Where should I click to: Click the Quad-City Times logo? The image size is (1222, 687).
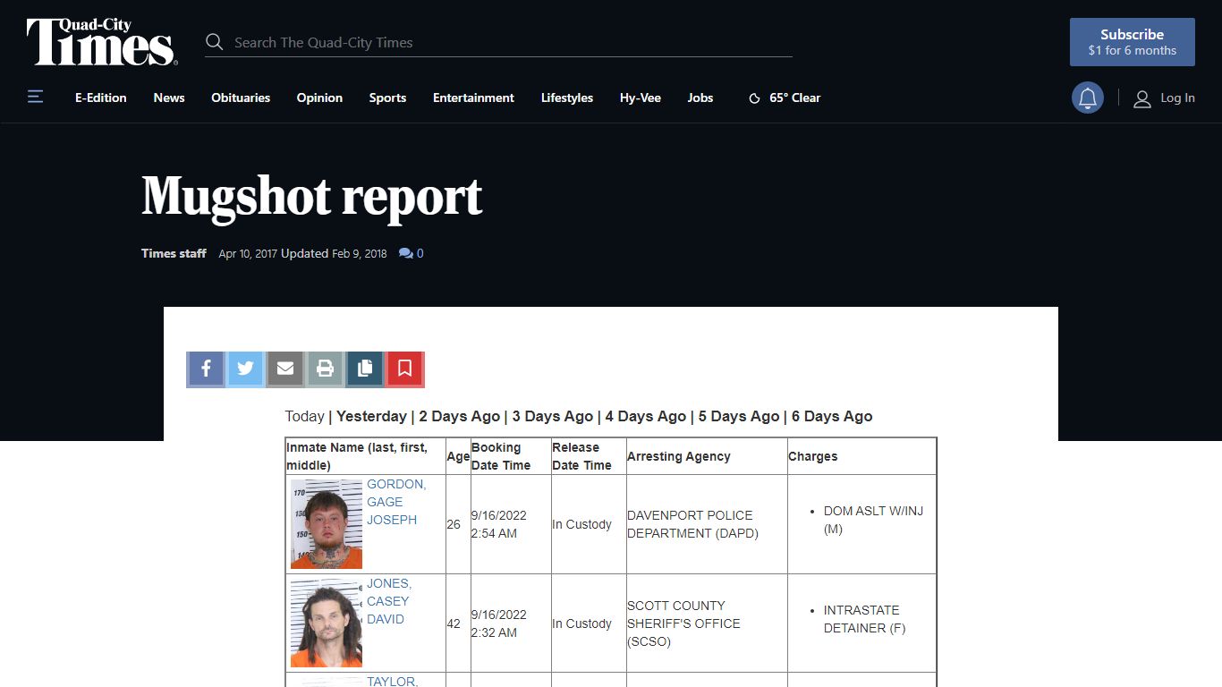101,42
